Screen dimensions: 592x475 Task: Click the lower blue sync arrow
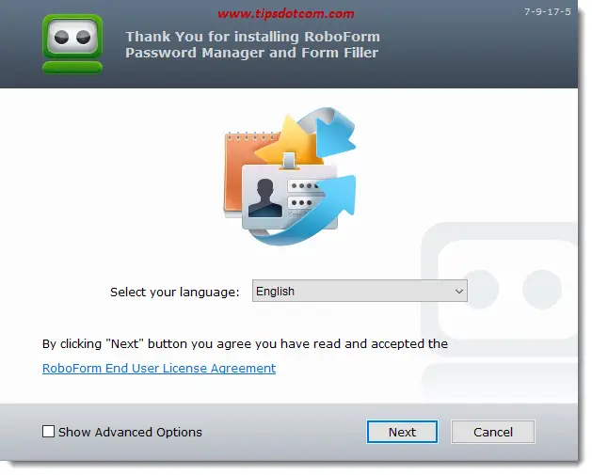[x=306, y=214]
